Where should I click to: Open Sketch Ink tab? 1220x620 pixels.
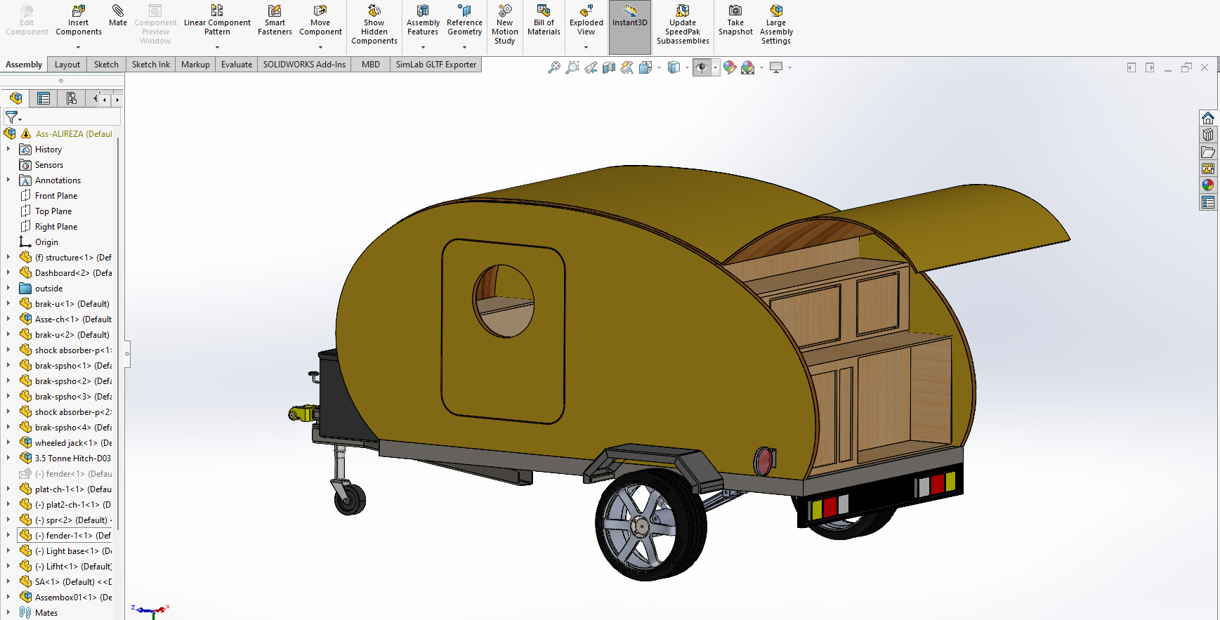(151, 65)
